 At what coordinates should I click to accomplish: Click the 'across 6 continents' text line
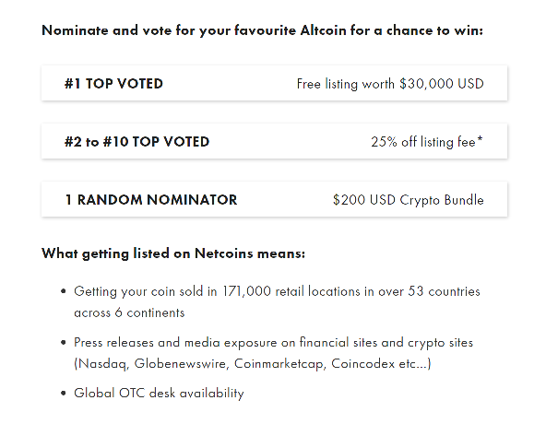[x=129, y=312]
